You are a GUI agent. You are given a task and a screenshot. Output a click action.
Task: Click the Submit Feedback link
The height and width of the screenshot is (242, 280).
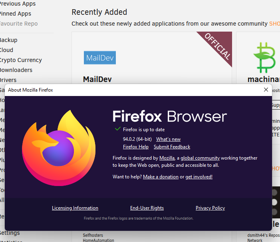coord(172,147)
